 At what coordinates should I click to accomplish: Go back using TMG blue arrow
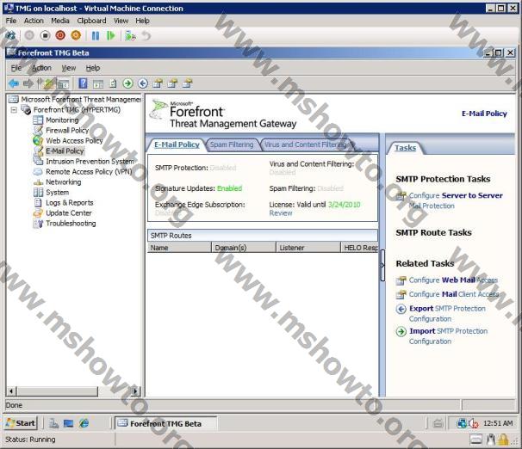point(13,83)
